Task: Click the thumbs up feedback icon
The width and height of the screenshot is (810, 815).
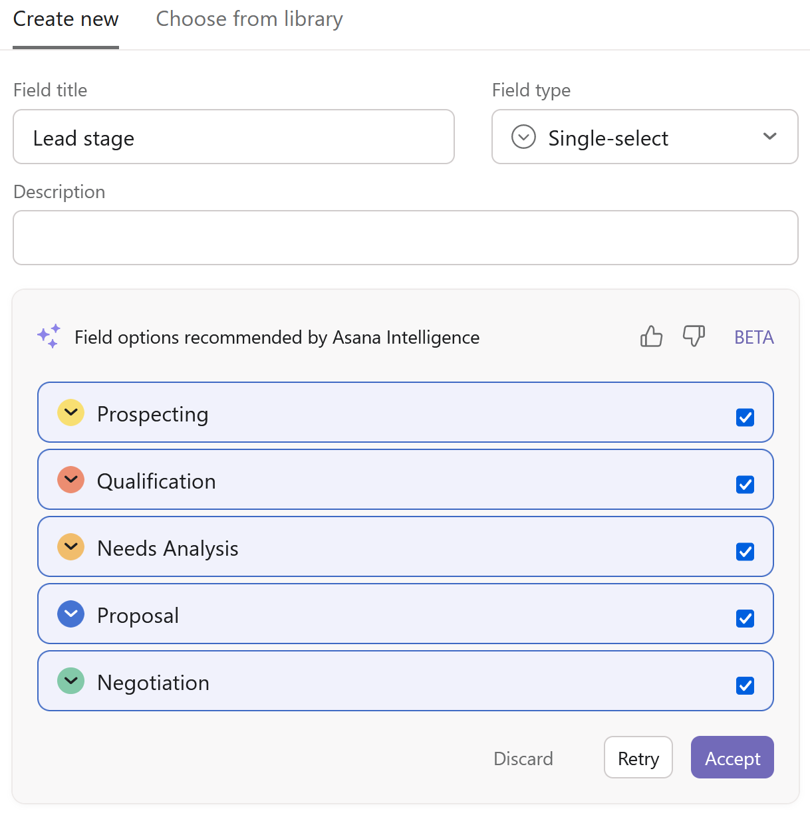Action: point(651,336)
